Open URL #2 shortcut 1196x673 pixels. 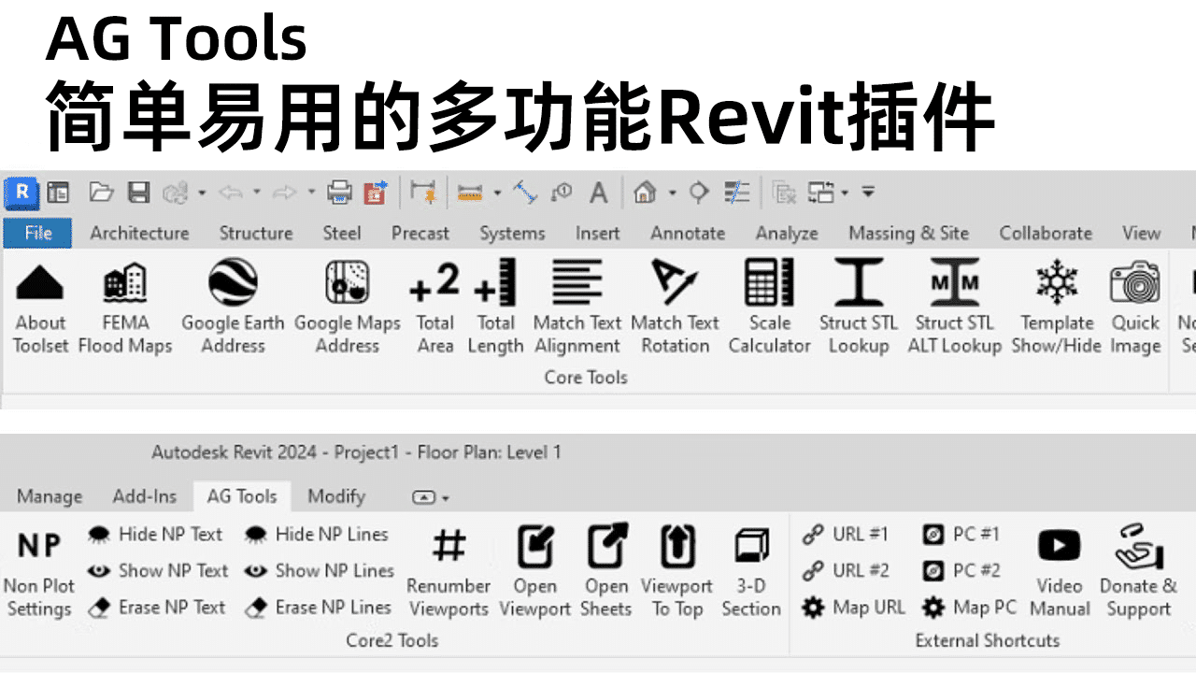tap(847, 570)
